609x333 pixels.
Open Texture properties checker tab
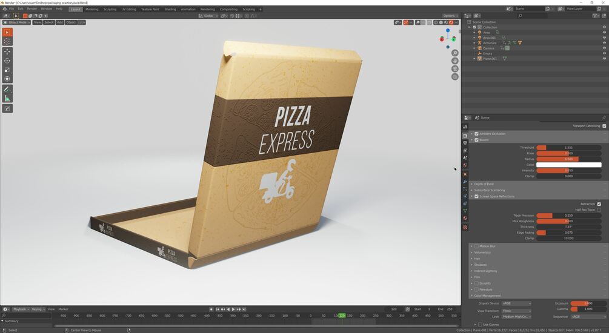click(x=465, y=228)
